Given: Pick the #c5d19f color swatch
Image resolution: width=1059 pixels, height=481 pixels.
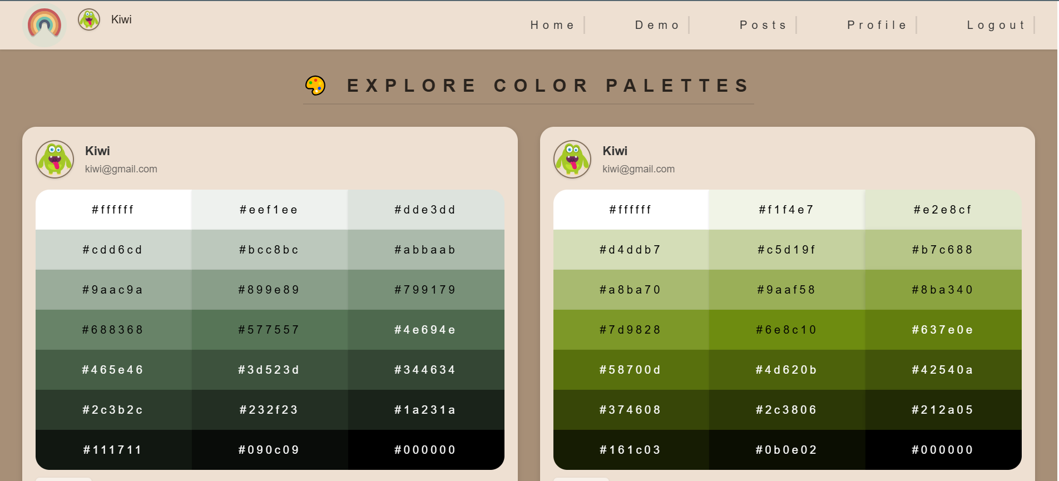Looking at the screenshot, I should click(x=787, y=250).
